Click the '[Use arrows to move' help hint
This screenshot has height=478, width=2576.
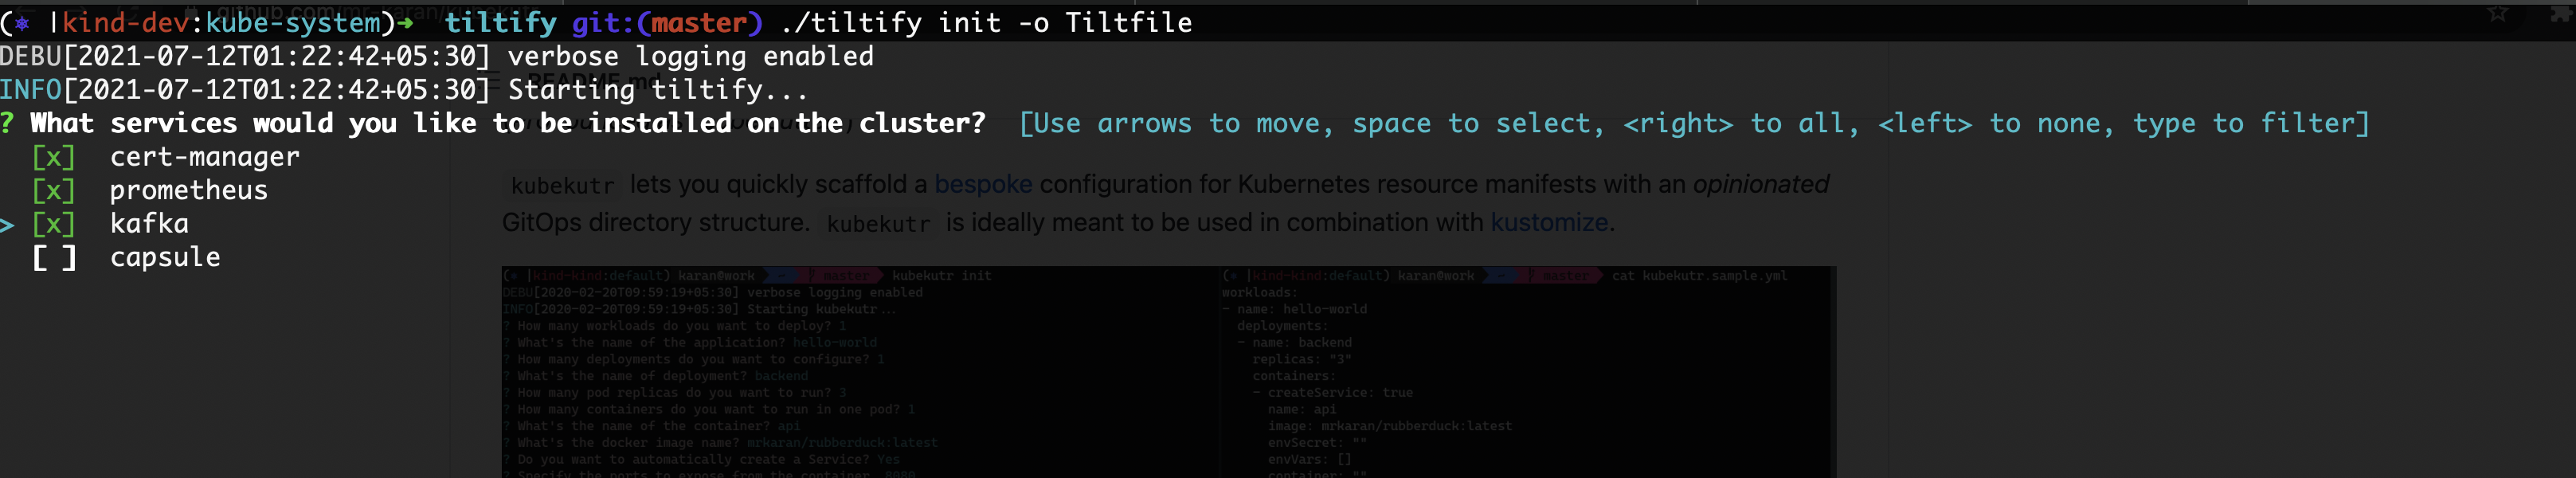click(1693, 123)
